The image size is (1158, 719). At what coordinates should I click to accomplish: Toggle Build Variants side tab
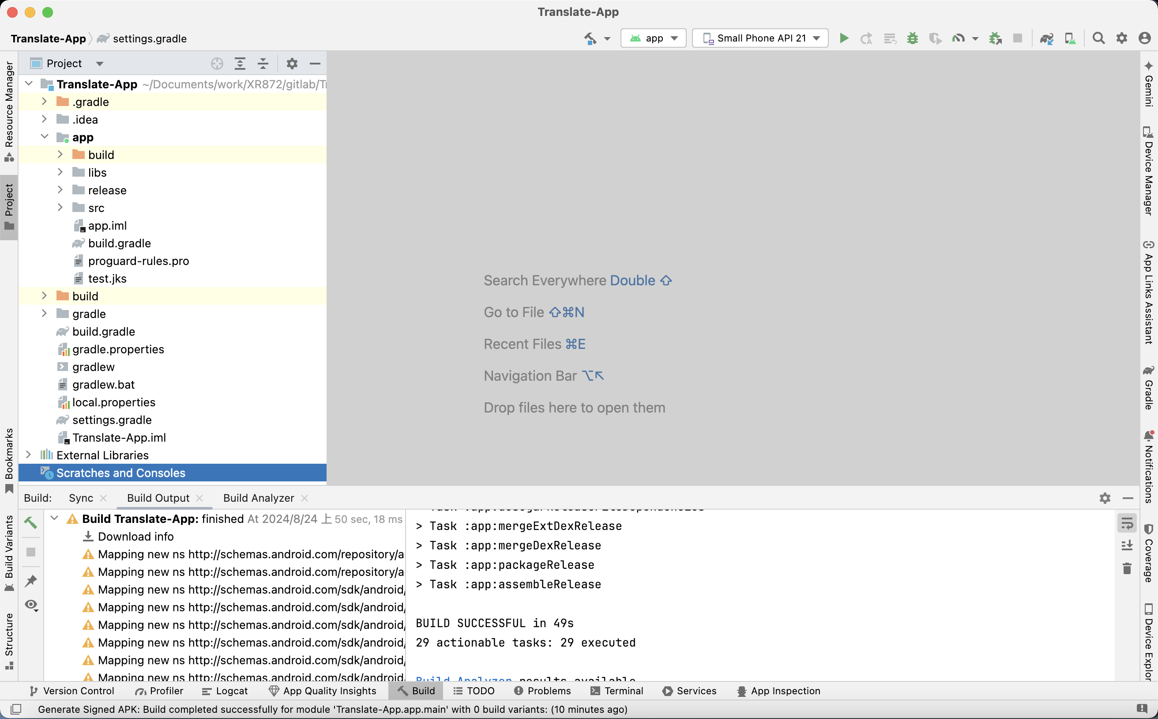[9, 553]
